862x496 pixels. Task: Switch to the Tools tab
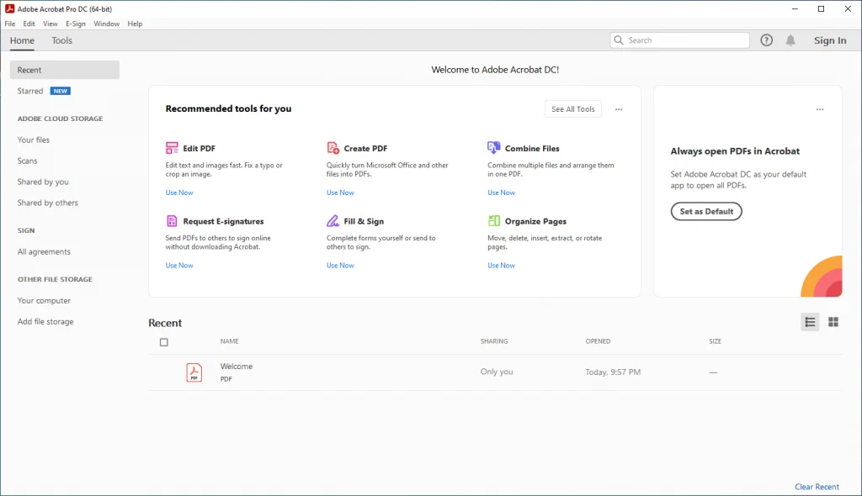coord(61,40)
